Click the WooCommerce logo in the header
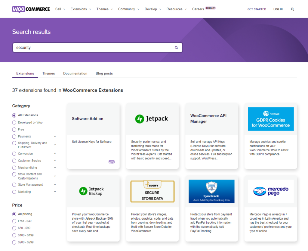The height and width of the screenshot is (251, 308). click(31, 9)
